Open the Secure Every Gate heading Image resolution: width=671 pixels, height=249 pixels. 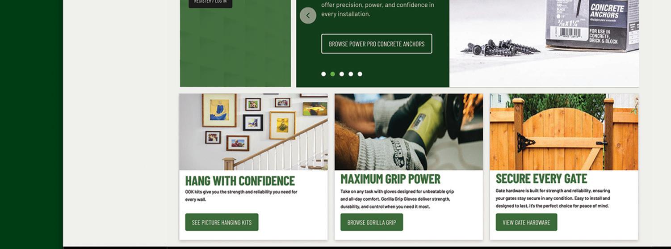541,178
